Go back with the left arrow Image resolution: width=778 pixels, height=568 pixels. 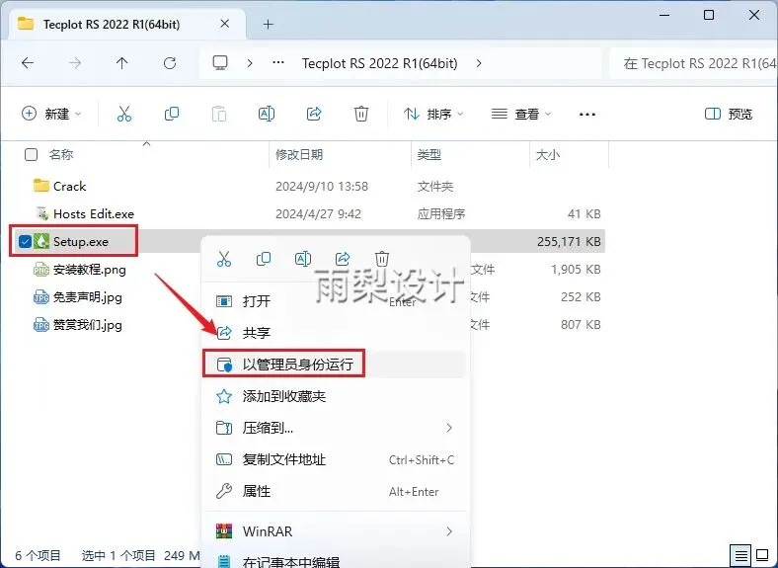(x=28, y=63)
